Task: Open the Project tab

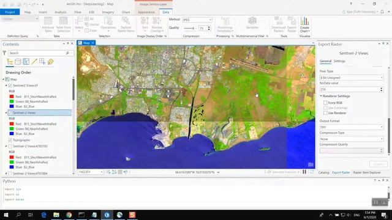Action: pyautogui.click(x=10, y=12)
